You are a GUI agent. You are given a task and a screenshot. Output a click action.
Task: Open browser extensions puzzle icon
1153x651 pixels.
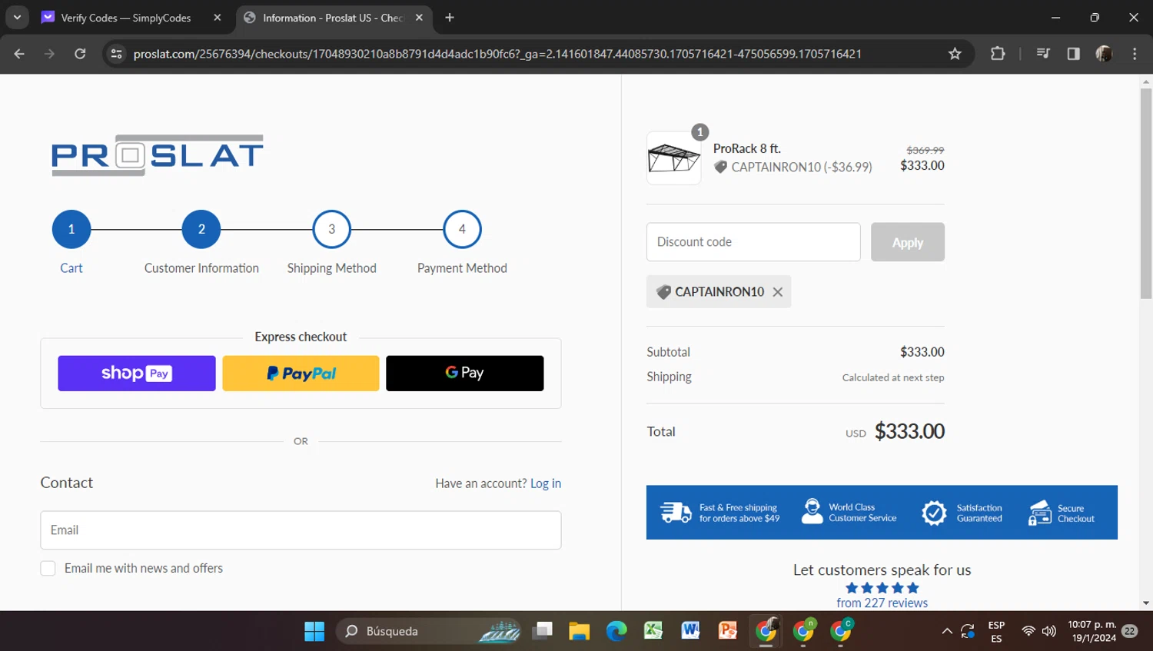pos(998,54)
